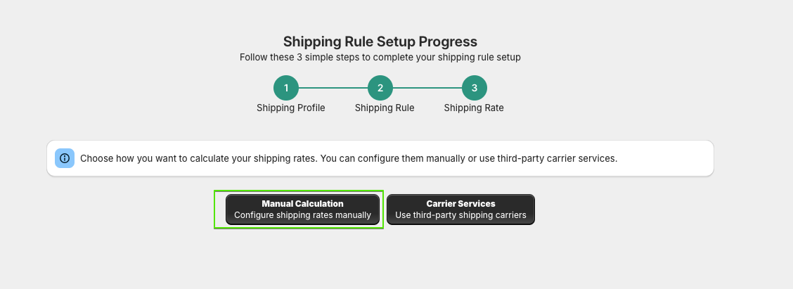Click progress line between steps 1 and 2
Screen dimensions: 793x289
tap(333, 88)
